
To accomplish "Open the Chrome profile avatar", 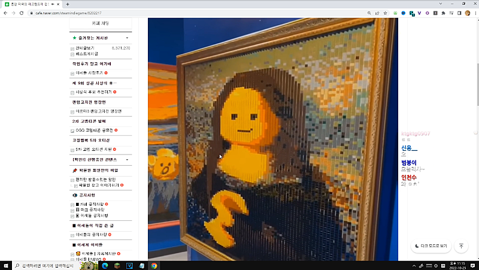I will (x=468, y=13).
